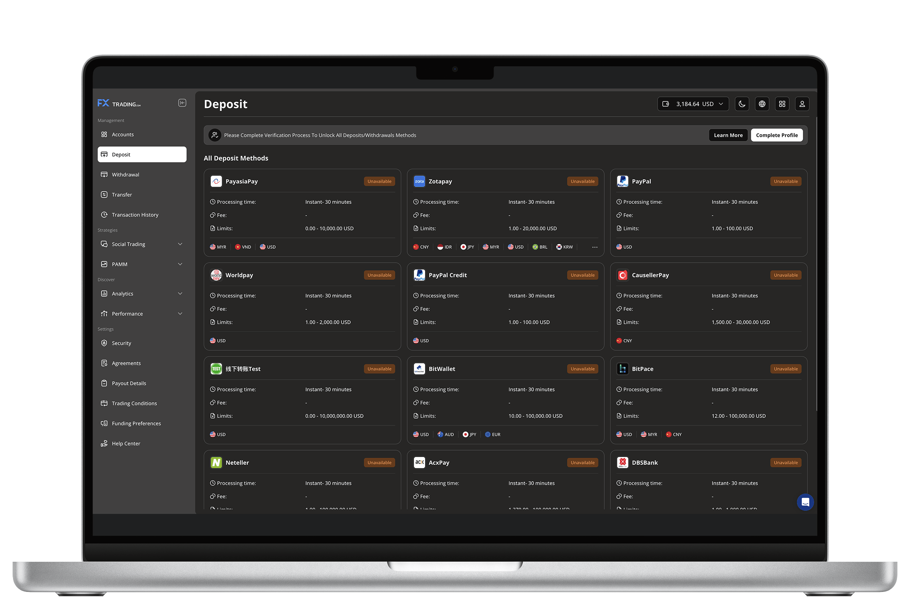Image resolution: width=910 pixels, height=602 pixels.
Task: Expand the PAMM submenu
Action: tap(180, 264)
